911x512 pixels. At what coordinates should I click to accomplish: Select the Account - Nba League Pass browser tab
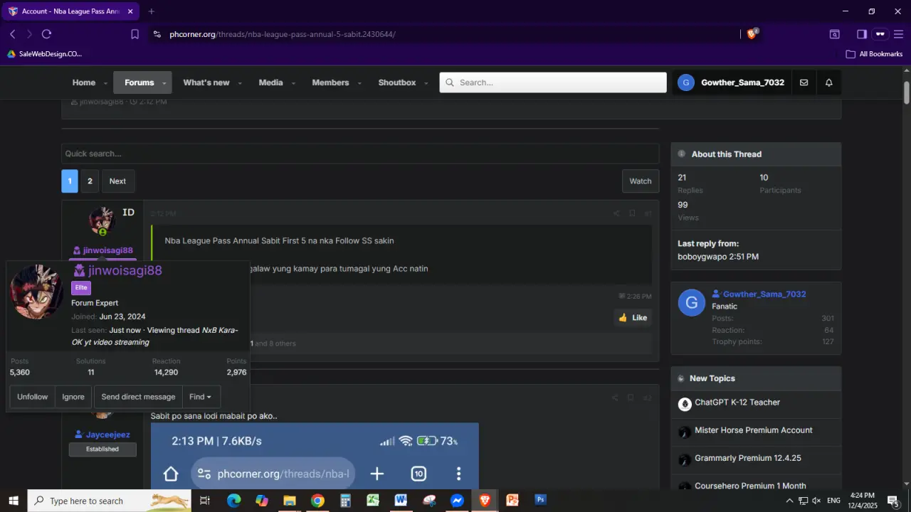click(70, 11)
